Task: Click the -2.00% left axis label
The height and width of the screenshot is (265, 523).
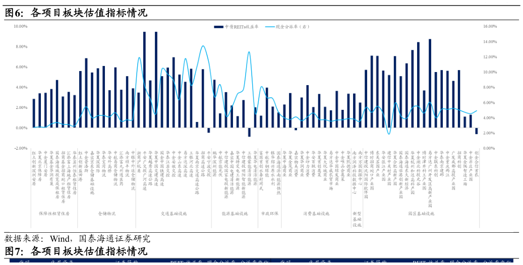Action: coord(20,149)
